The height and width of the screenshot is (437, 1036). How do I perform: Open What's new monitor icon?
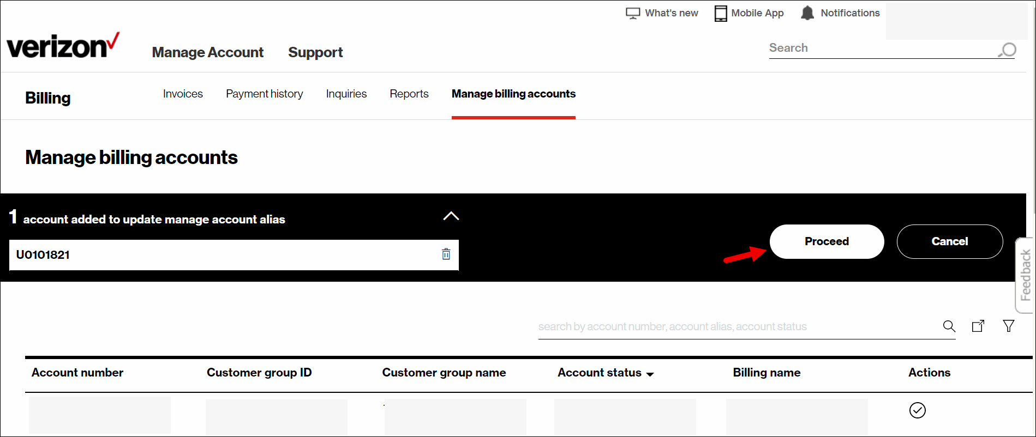tap(633, 13)
